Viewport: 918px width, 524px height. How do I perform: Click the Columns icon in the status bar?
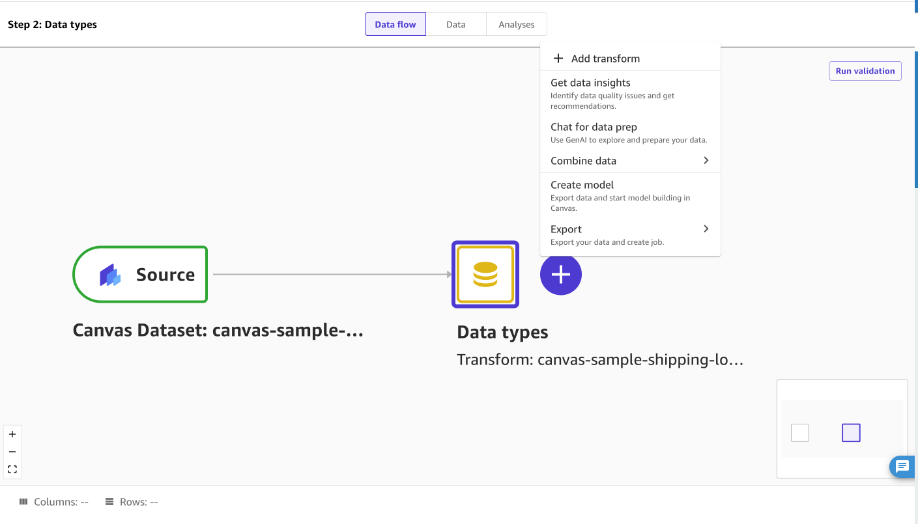pos(22,501)
